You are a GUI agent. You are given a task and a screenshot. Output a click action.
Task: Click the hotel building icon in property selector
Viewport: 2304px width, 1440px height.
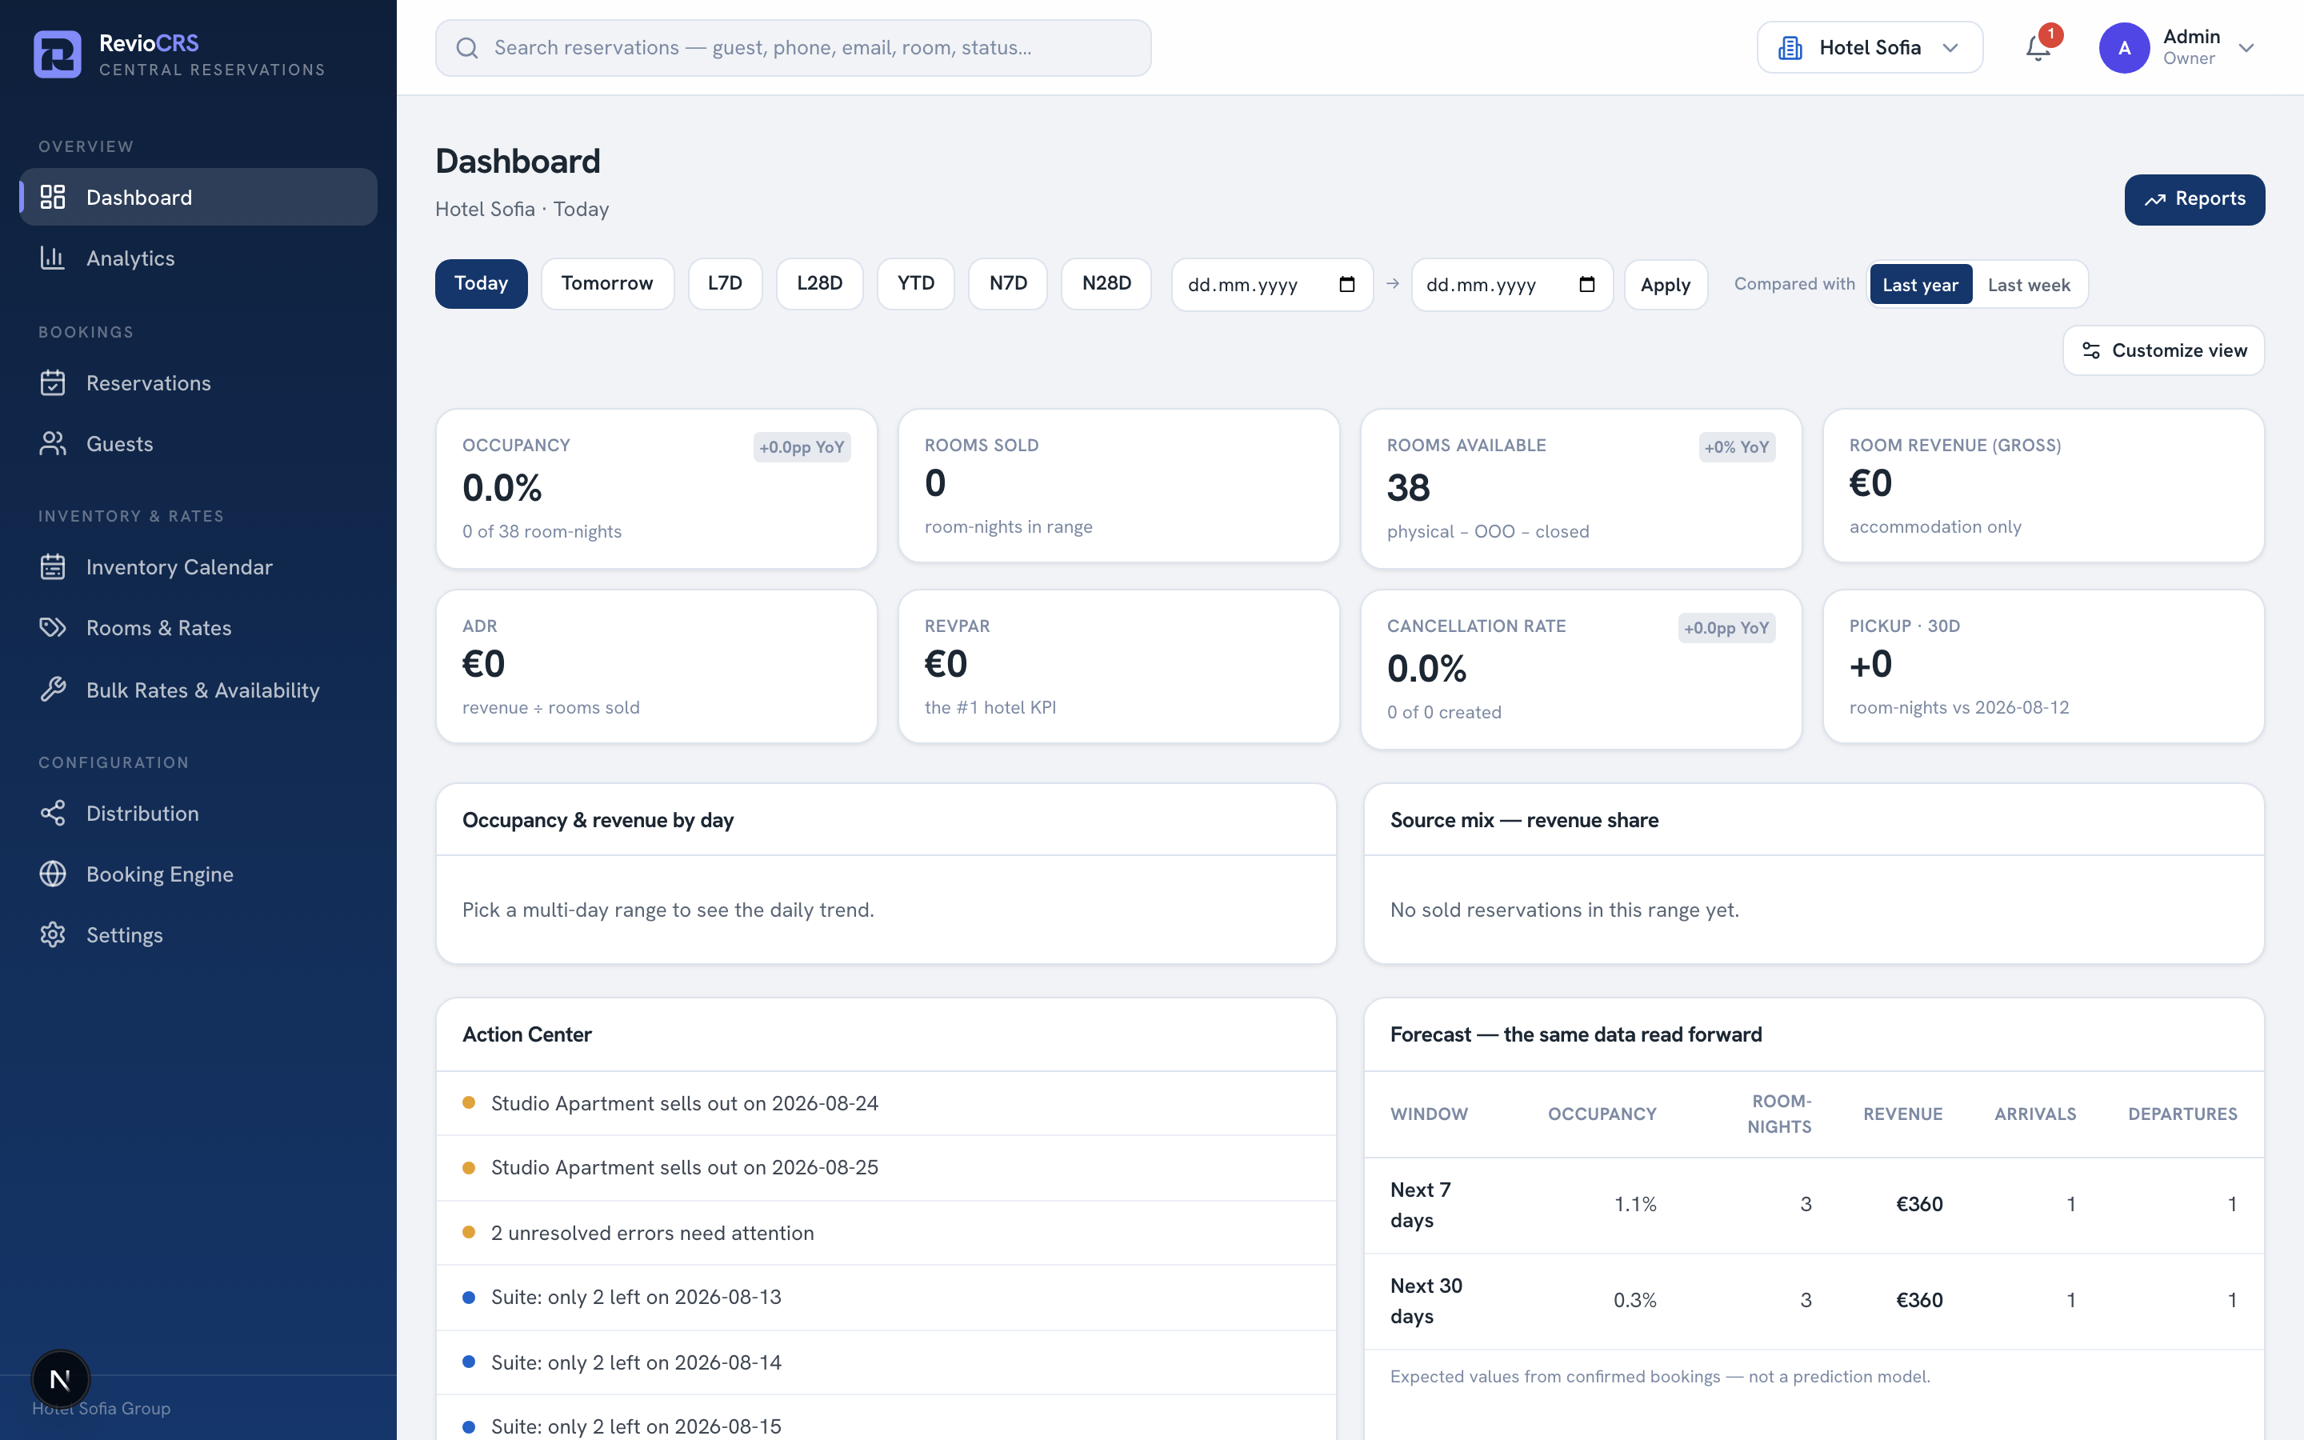1790,48
